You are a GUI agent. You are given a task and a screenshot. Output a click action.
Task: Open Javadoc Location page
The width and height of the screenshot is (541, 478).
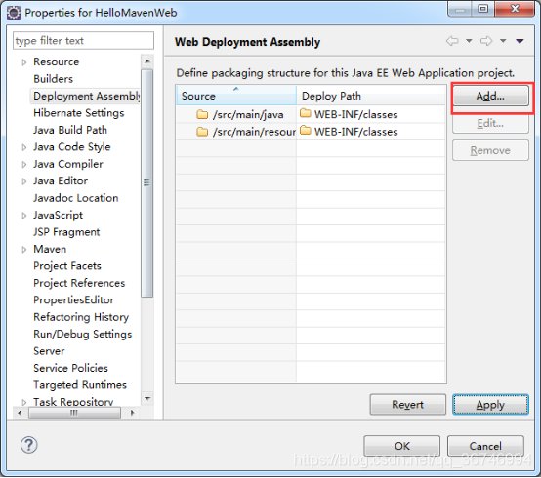click(x=75, y=198)
